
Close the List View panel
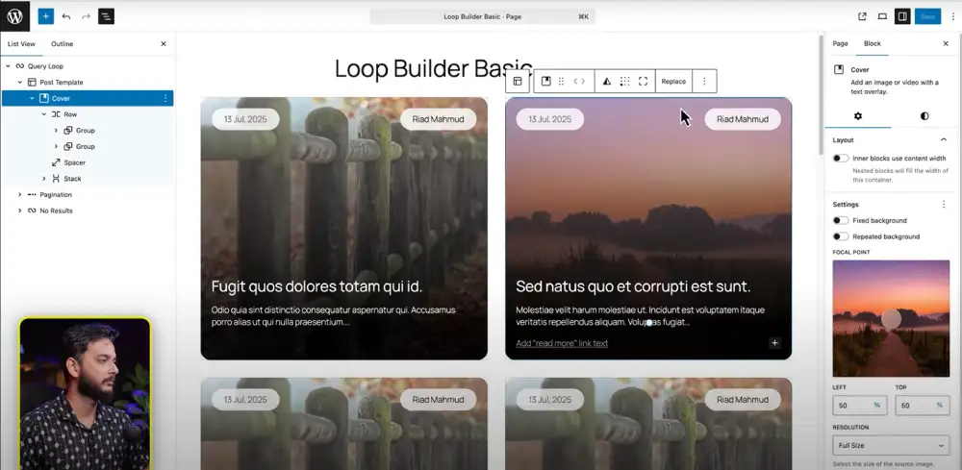click(164, 43)
